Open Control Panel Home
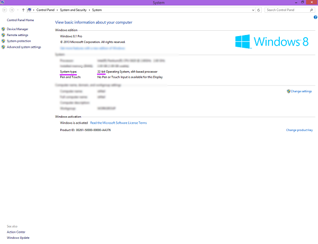 (20, 20)
